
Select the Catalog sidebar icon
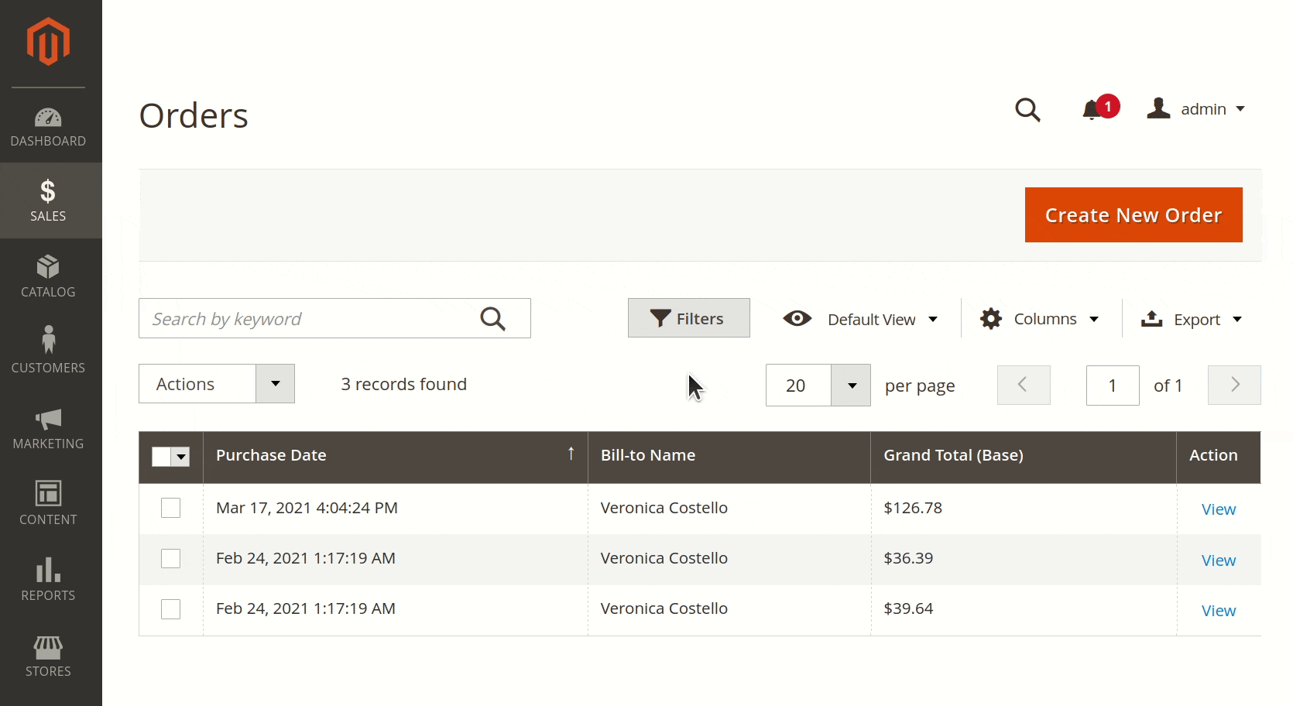pos(48,276)
